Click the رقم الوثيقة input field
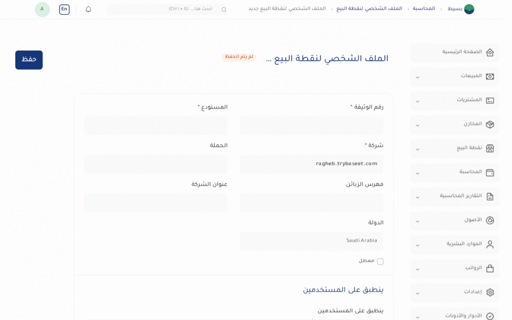 (311, 126)
